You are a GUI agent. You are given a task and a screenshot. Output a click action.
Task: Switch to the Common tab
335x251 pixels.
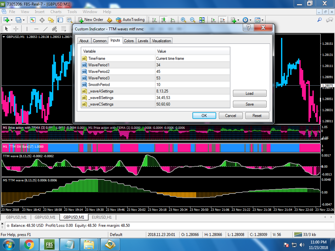click(x=99, y=41)
